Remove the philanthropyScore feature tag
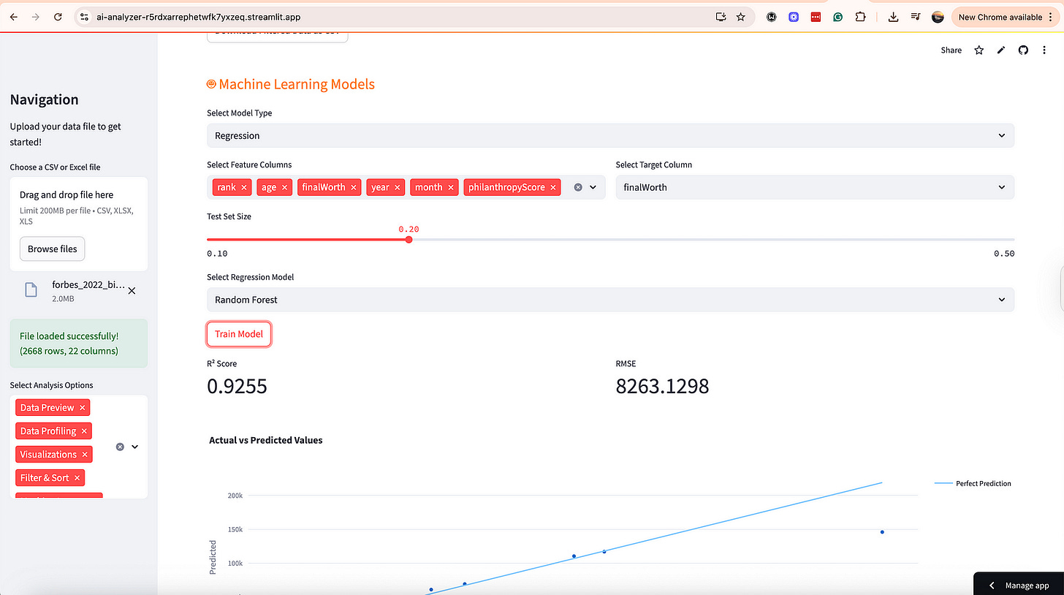Viewport: 1064px width, 595px height. (x=553, y=188)
